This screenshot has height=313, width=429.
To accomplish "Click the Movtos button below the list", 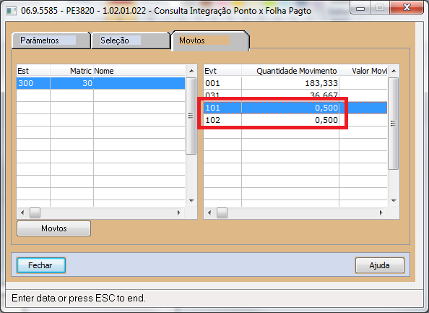I will click(x=53, y=228).
